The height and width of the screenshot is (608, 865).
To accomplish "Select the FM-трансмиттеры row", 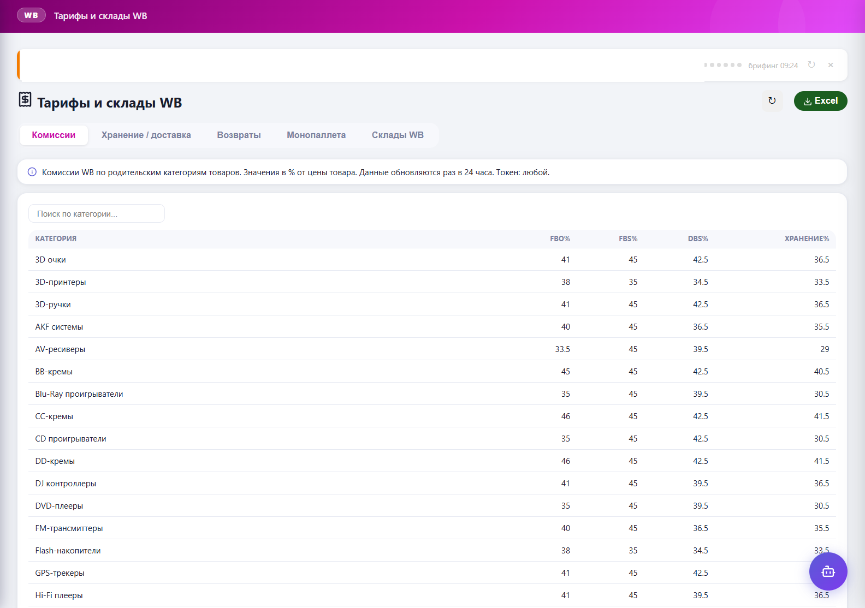I will 432,528.
